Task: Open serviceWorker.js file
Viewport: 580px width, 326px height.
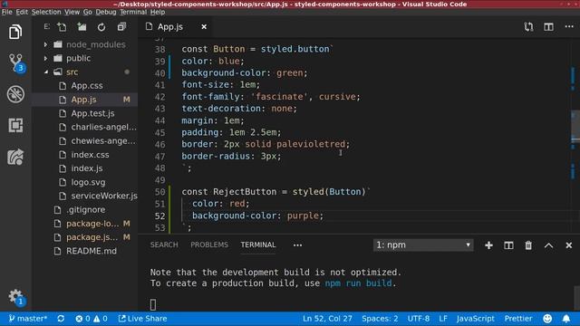Action: tap(84, 196)
